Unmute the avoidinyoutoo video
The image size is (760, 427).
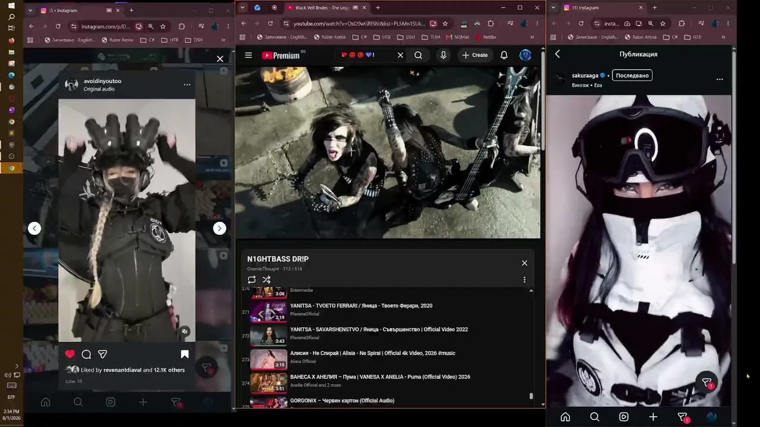[x=185, y=331]
